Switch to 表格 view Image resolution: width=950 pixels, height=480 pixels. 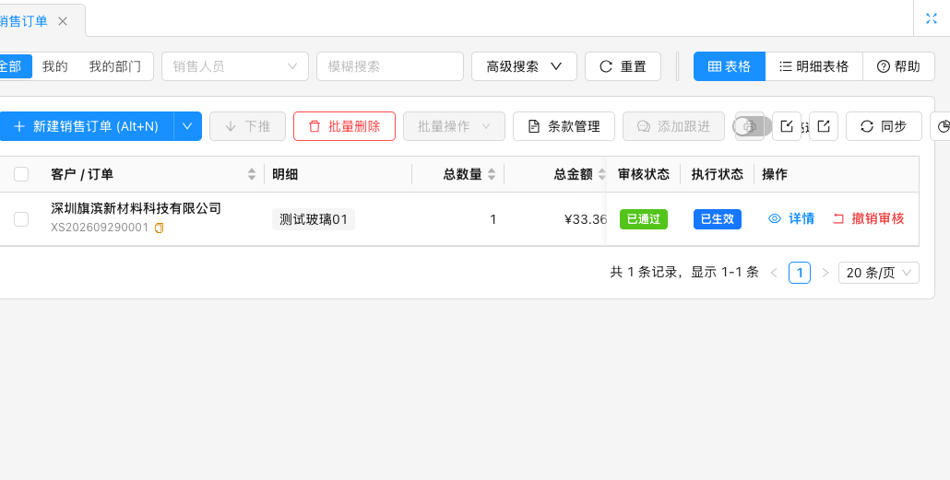(x=730, y=66)
